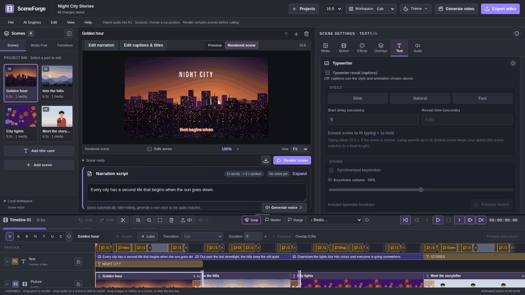
Task: Open the View Fit dropdown
Action: click(x=300, y=149)
